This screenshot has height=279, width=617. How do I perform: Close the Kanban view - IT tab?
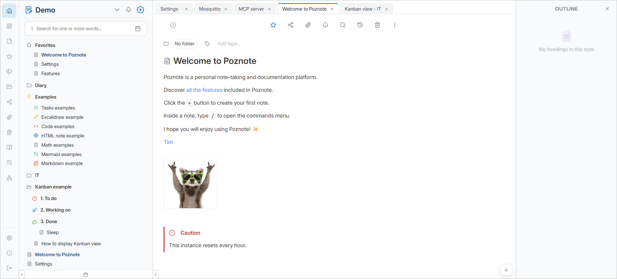click(x=387, y=9)
